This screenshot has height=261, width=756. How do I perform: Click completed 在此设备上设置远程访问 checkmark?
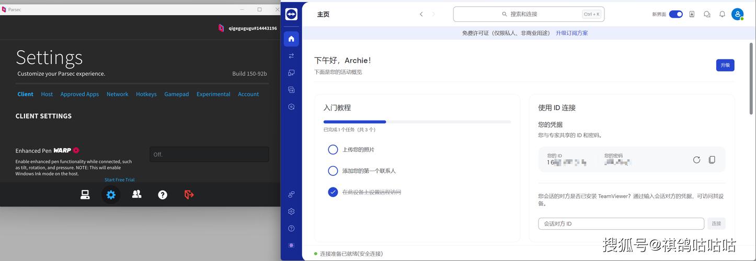pyautogui.click(x=333, y=192)
